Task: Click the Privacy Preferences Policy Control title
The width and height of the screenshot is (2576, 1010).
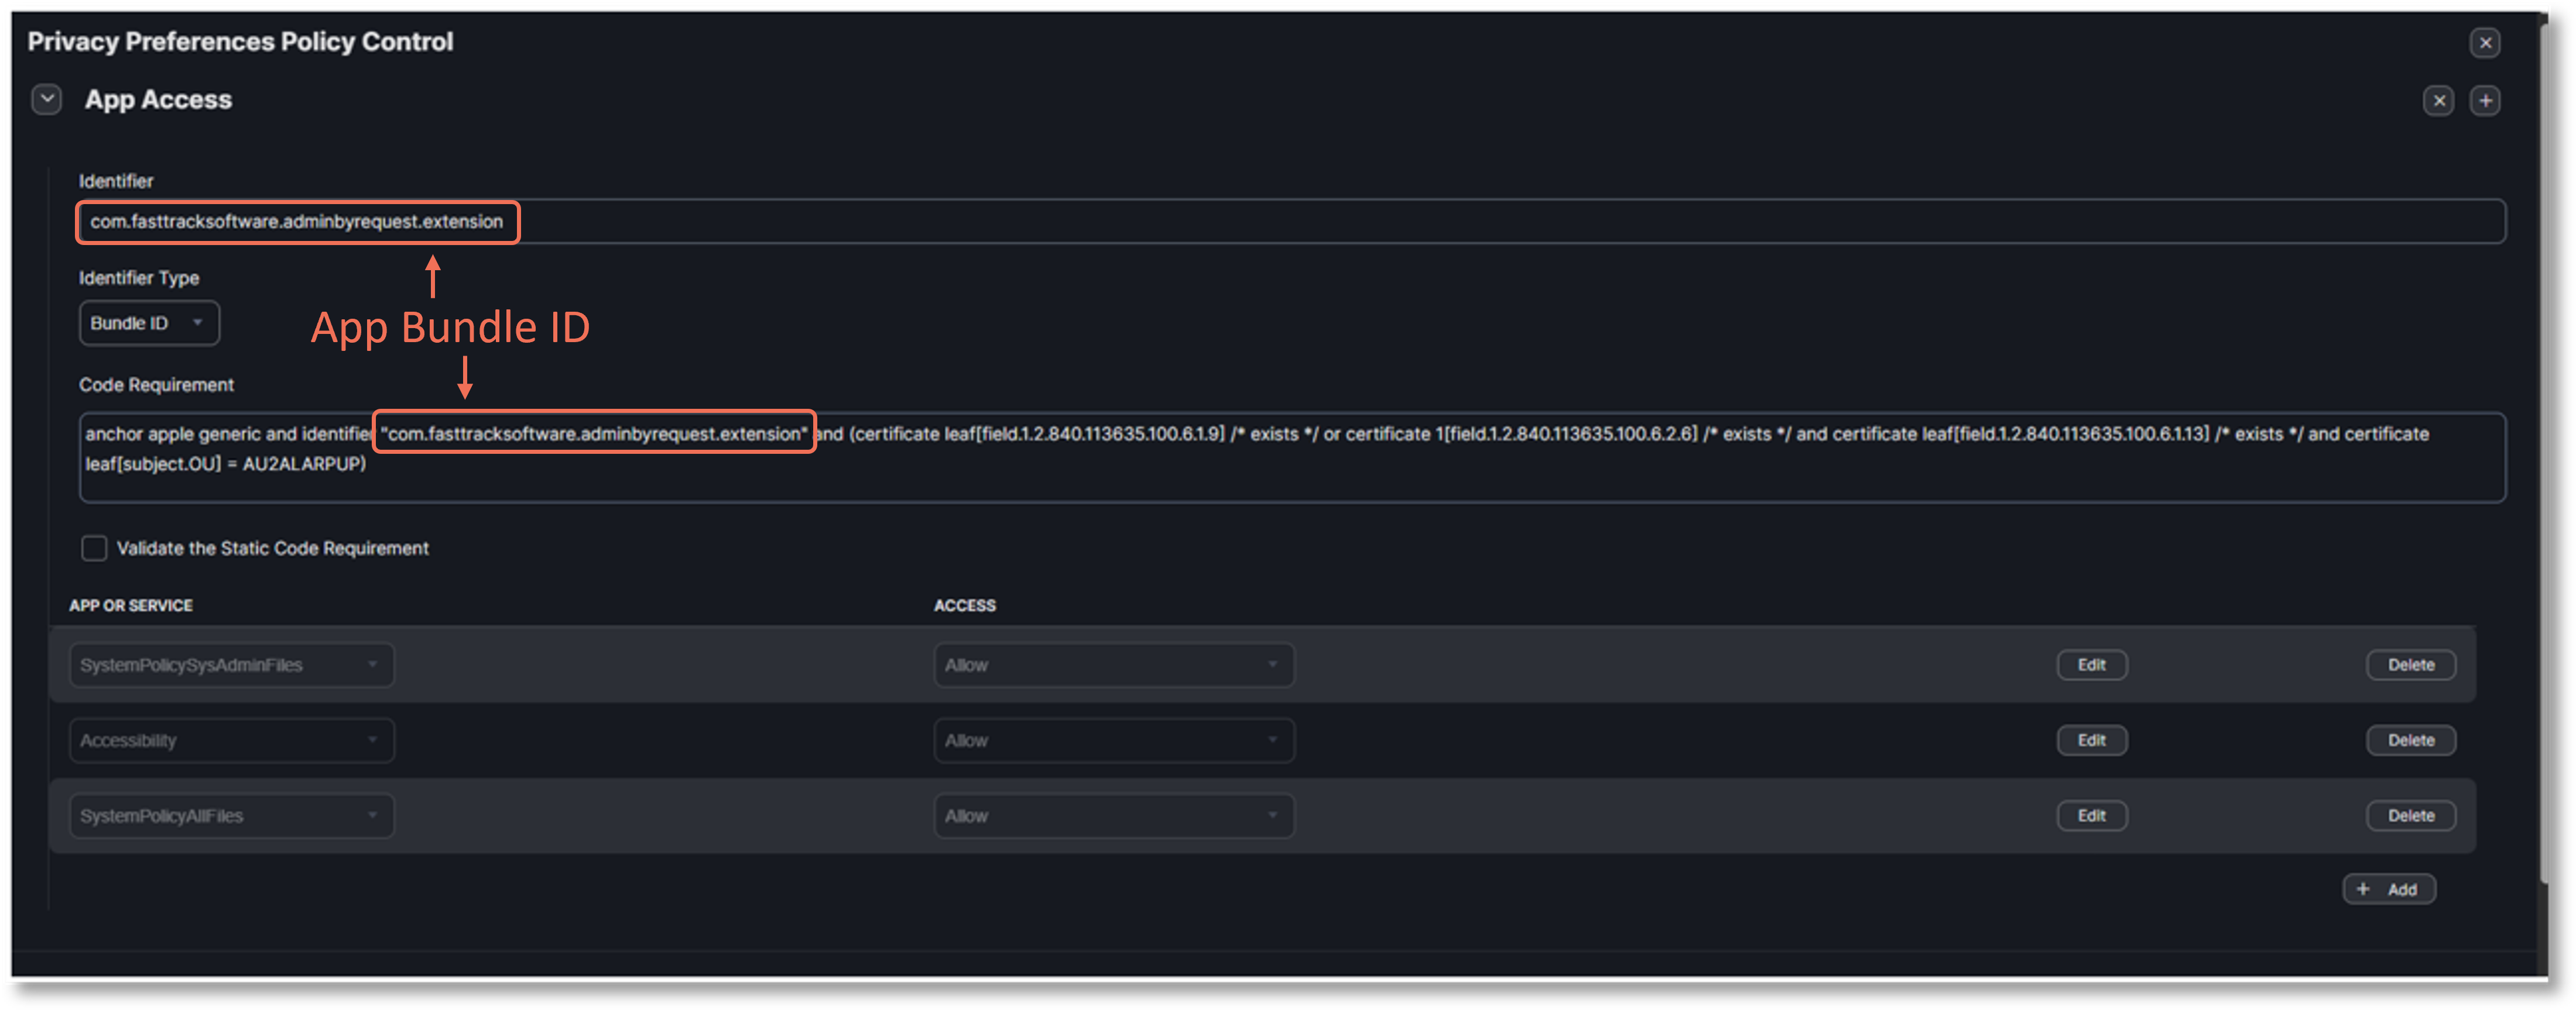Action: 240,41
